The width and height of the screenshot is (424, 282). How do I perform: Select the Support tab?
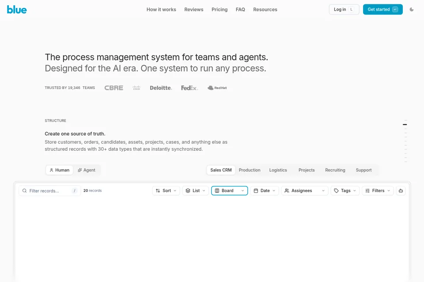tap(363, 170)
